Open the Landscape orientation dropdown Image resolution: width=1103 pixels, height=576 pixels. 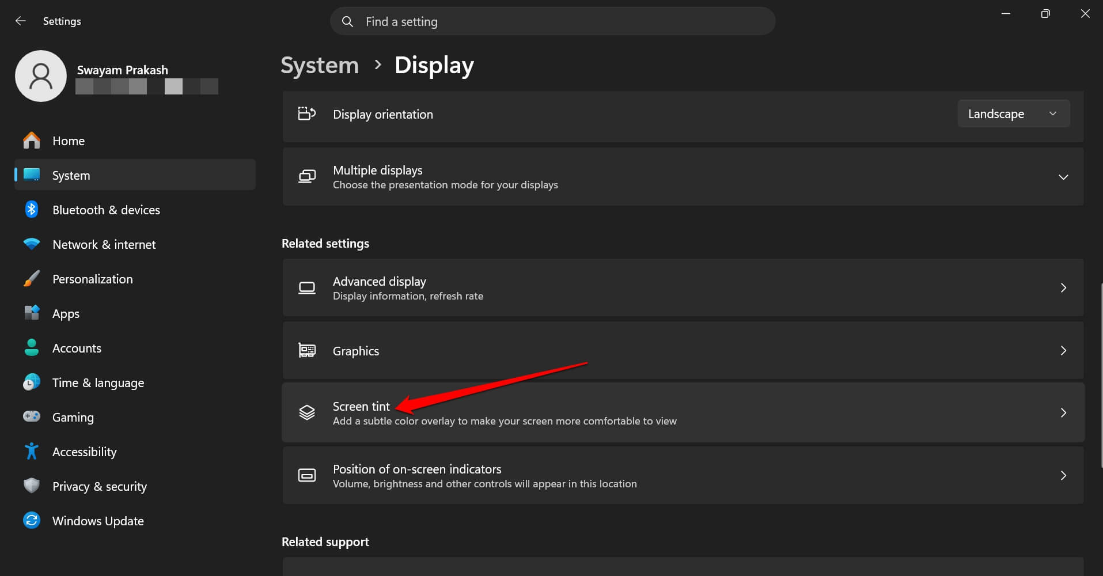click(x=1014, y=113)
